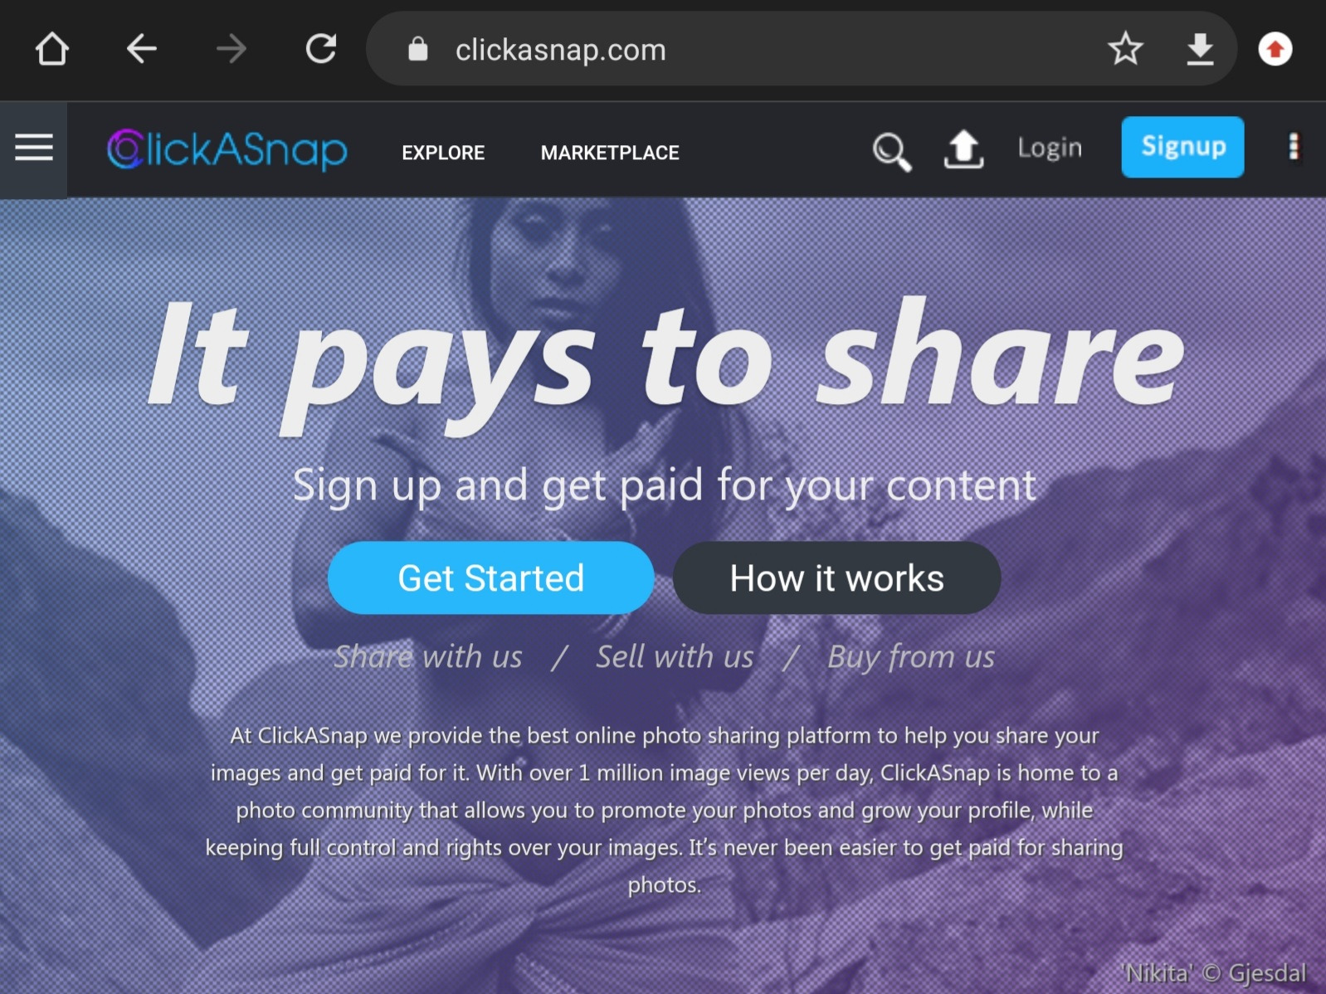Click the Get Started button

click(491, 577)
